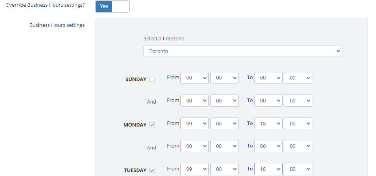This screenshot has width=376, height=176.
Task: Open Sunday first To minutes dropdown
Action: (x=298, y=78)
